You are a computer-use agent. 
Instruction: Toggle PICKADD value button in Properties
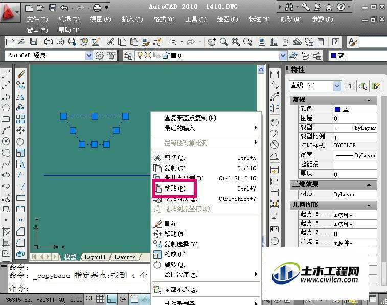(350, 86)
